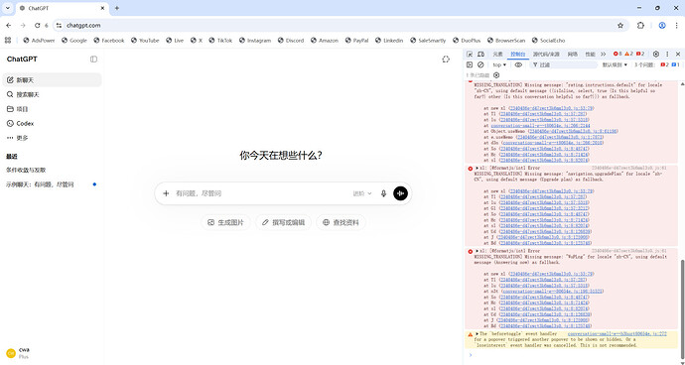Switch to the 源代码/来源 DevTools tab
The height and width of the screenshot is (365, 685).
546,55
